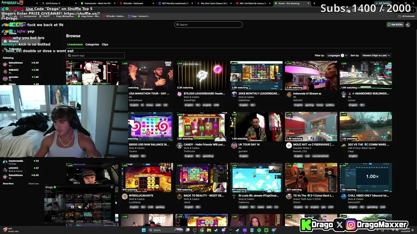The height and width of the screenshot is (234, 417).
Task: Open Nodwin_CS2 channel avatar
Action: (x=289, y=145)
